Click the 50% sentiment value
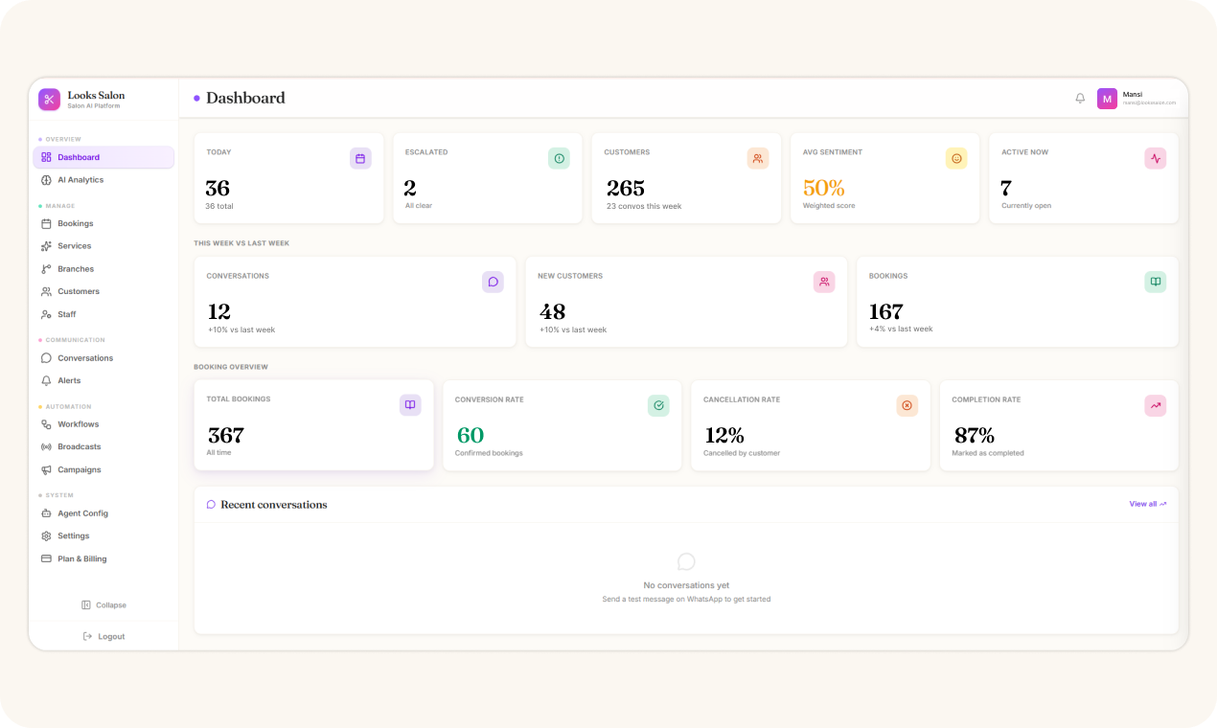This screenshot has height=728, width=1217. [x=824, y=189]
